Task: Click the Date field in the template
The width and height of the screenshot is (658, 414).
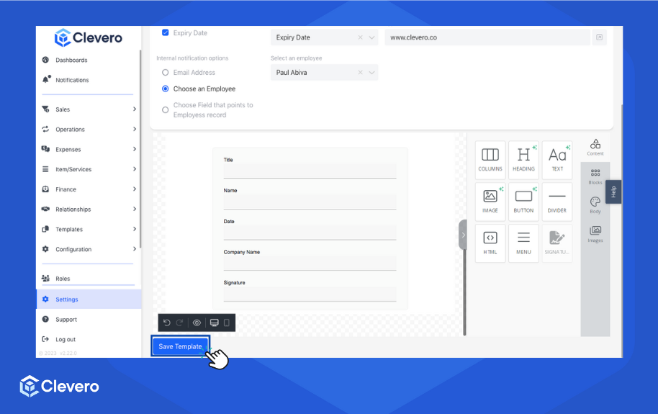Action: [x=310, y=233]
